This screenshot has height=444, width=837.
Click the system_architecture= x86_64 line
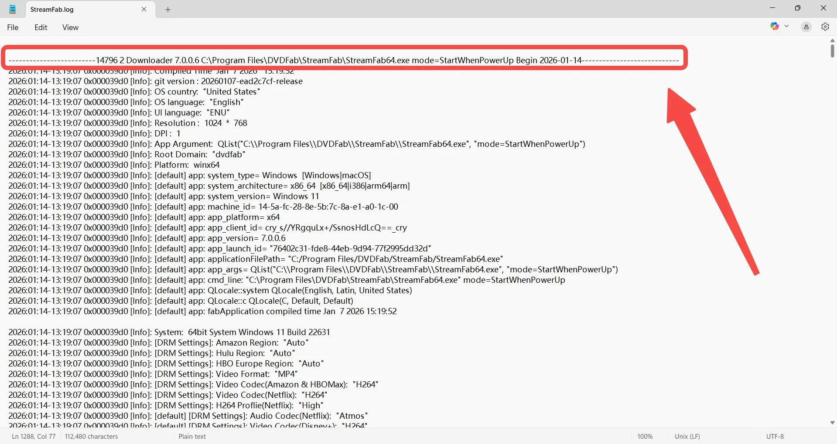209,186
